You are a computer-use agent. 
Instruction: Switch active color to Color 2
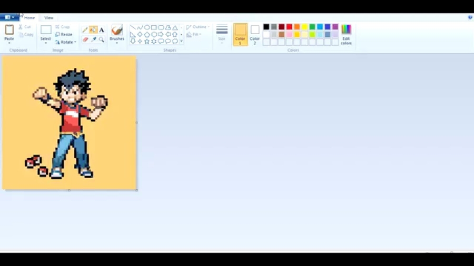coord(255,34)
